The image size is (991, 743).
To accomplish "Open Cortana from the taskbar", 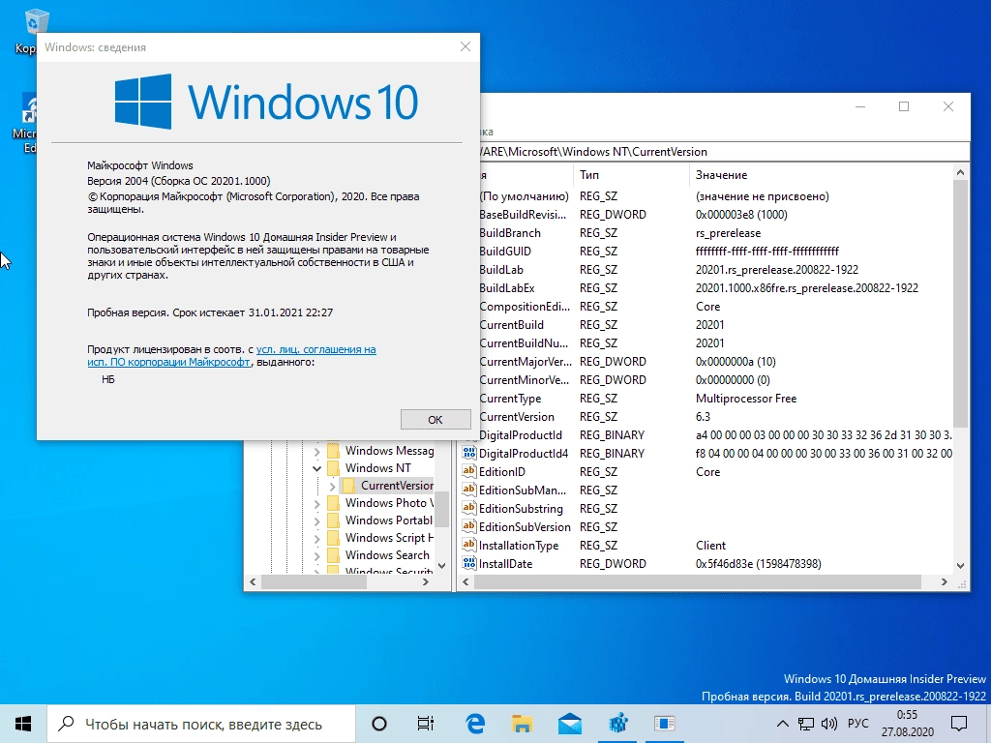I will 379,724.
